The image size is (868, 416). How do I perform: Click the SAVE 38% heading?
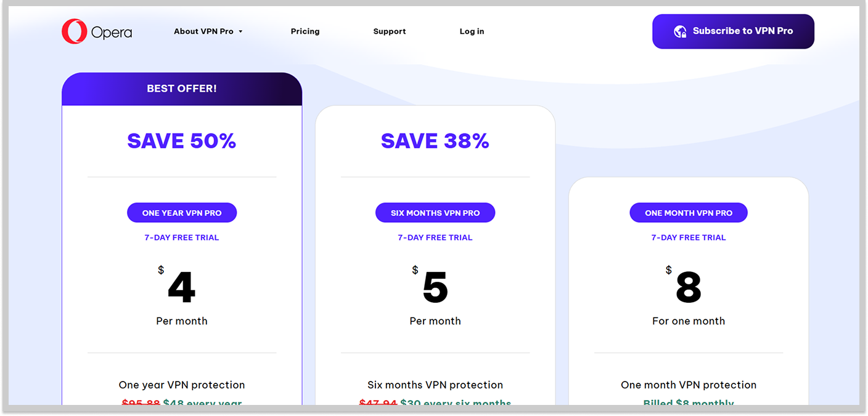[435, 140]
